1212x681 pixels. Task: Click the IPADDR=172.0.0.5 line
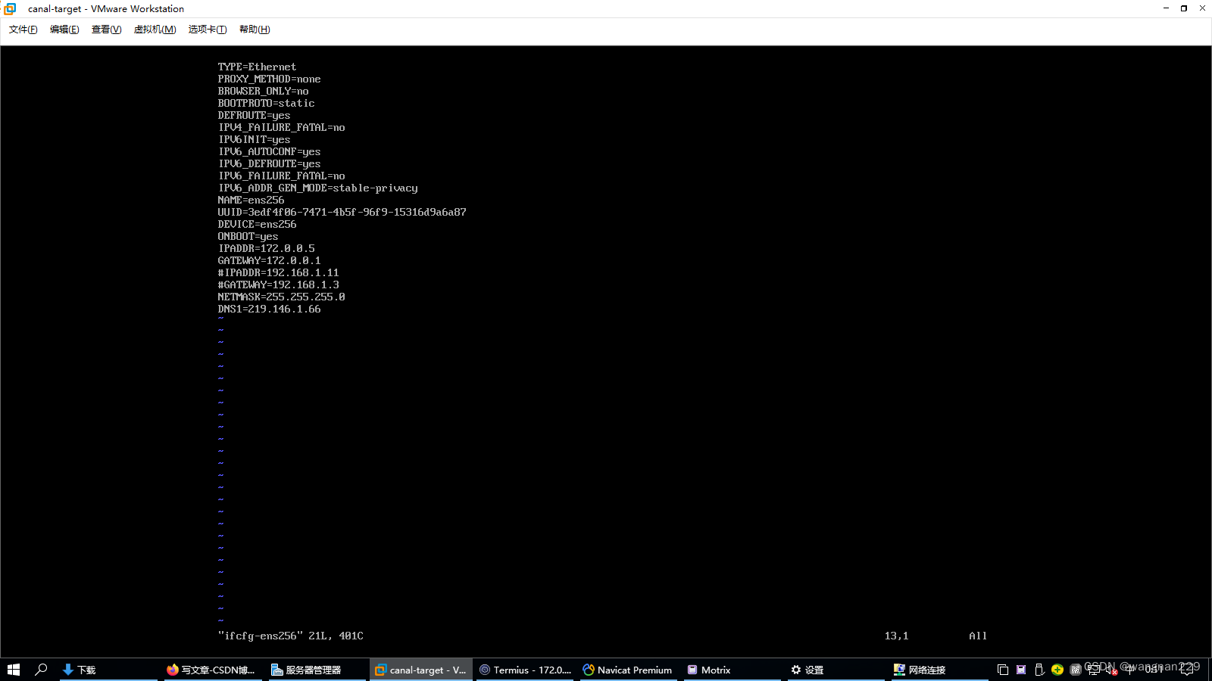pos(266,248)
